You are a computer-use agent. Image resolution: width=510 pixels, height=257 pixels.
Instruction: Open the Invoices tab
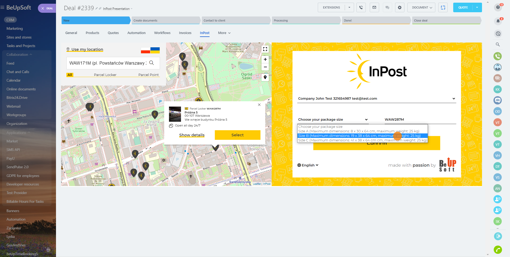click(185, 33)
